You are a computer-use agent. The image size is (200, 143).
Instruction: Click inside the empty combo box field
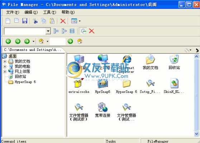25,31
